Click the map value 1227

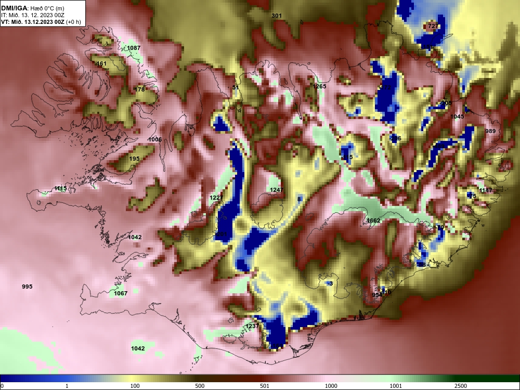point(216,198)
